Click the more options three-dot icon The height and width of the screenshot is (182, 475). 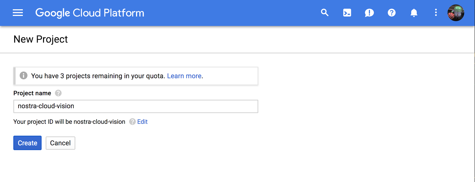click(x=436, y=13)
